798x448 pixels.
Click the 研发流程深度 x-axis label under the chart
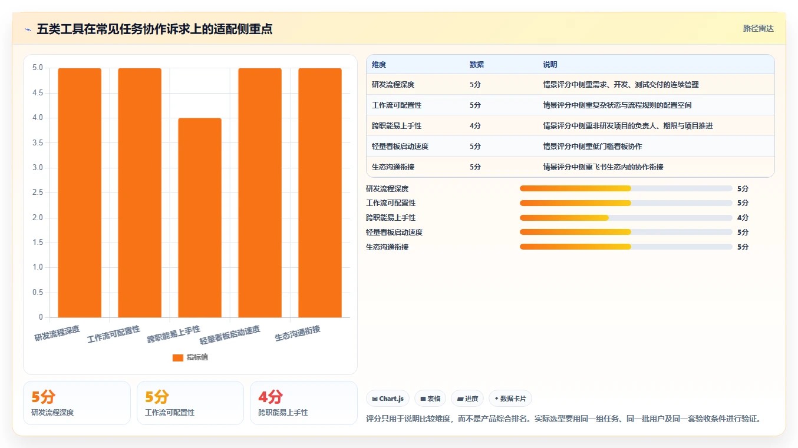pyautogui.click(x=57, y=333)
